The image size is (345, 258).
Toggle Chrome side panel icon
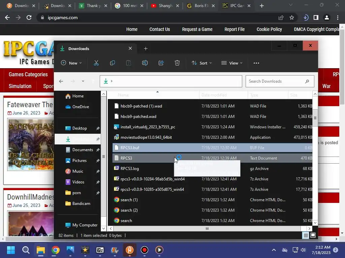316,17
